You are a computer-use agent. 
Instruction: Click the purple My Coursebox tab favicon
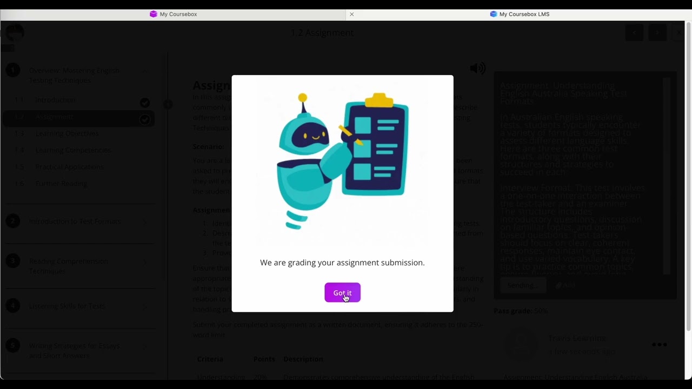pos(153,14)
